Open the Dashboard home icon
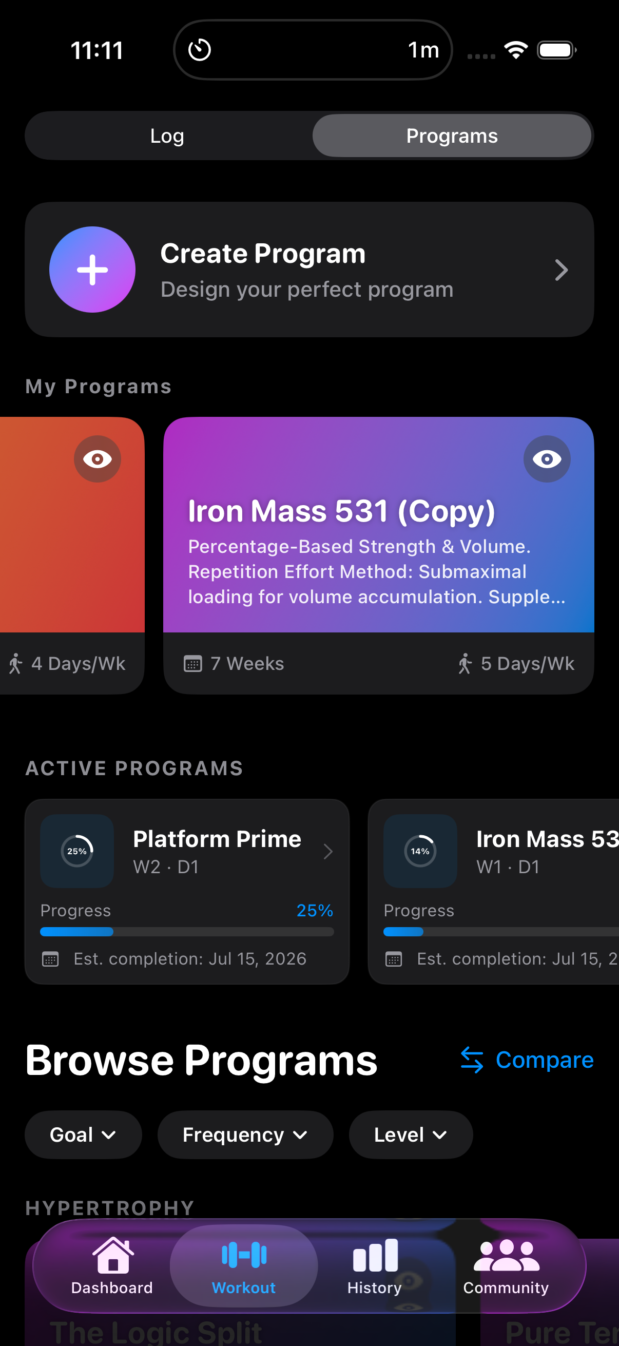Screen dimensions: 619x1346 (112, 1255)
